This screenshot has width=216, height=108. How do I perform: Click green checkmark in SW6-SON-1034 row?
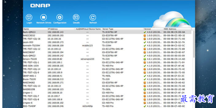click(x=145, y=66)
